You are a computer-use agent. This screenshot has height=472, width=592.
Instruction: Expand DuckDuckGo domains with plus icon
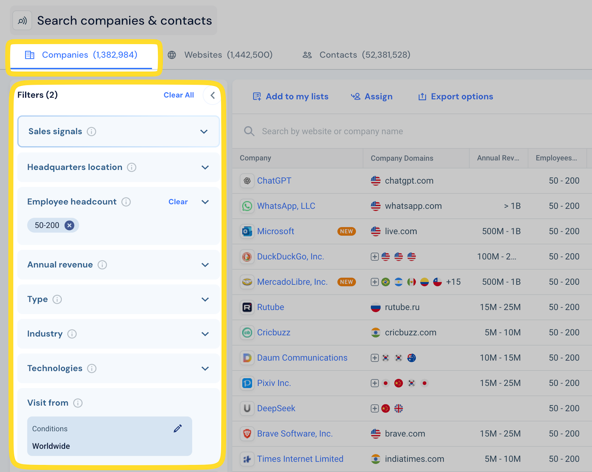pyautogui.click(x=375, y=257)
